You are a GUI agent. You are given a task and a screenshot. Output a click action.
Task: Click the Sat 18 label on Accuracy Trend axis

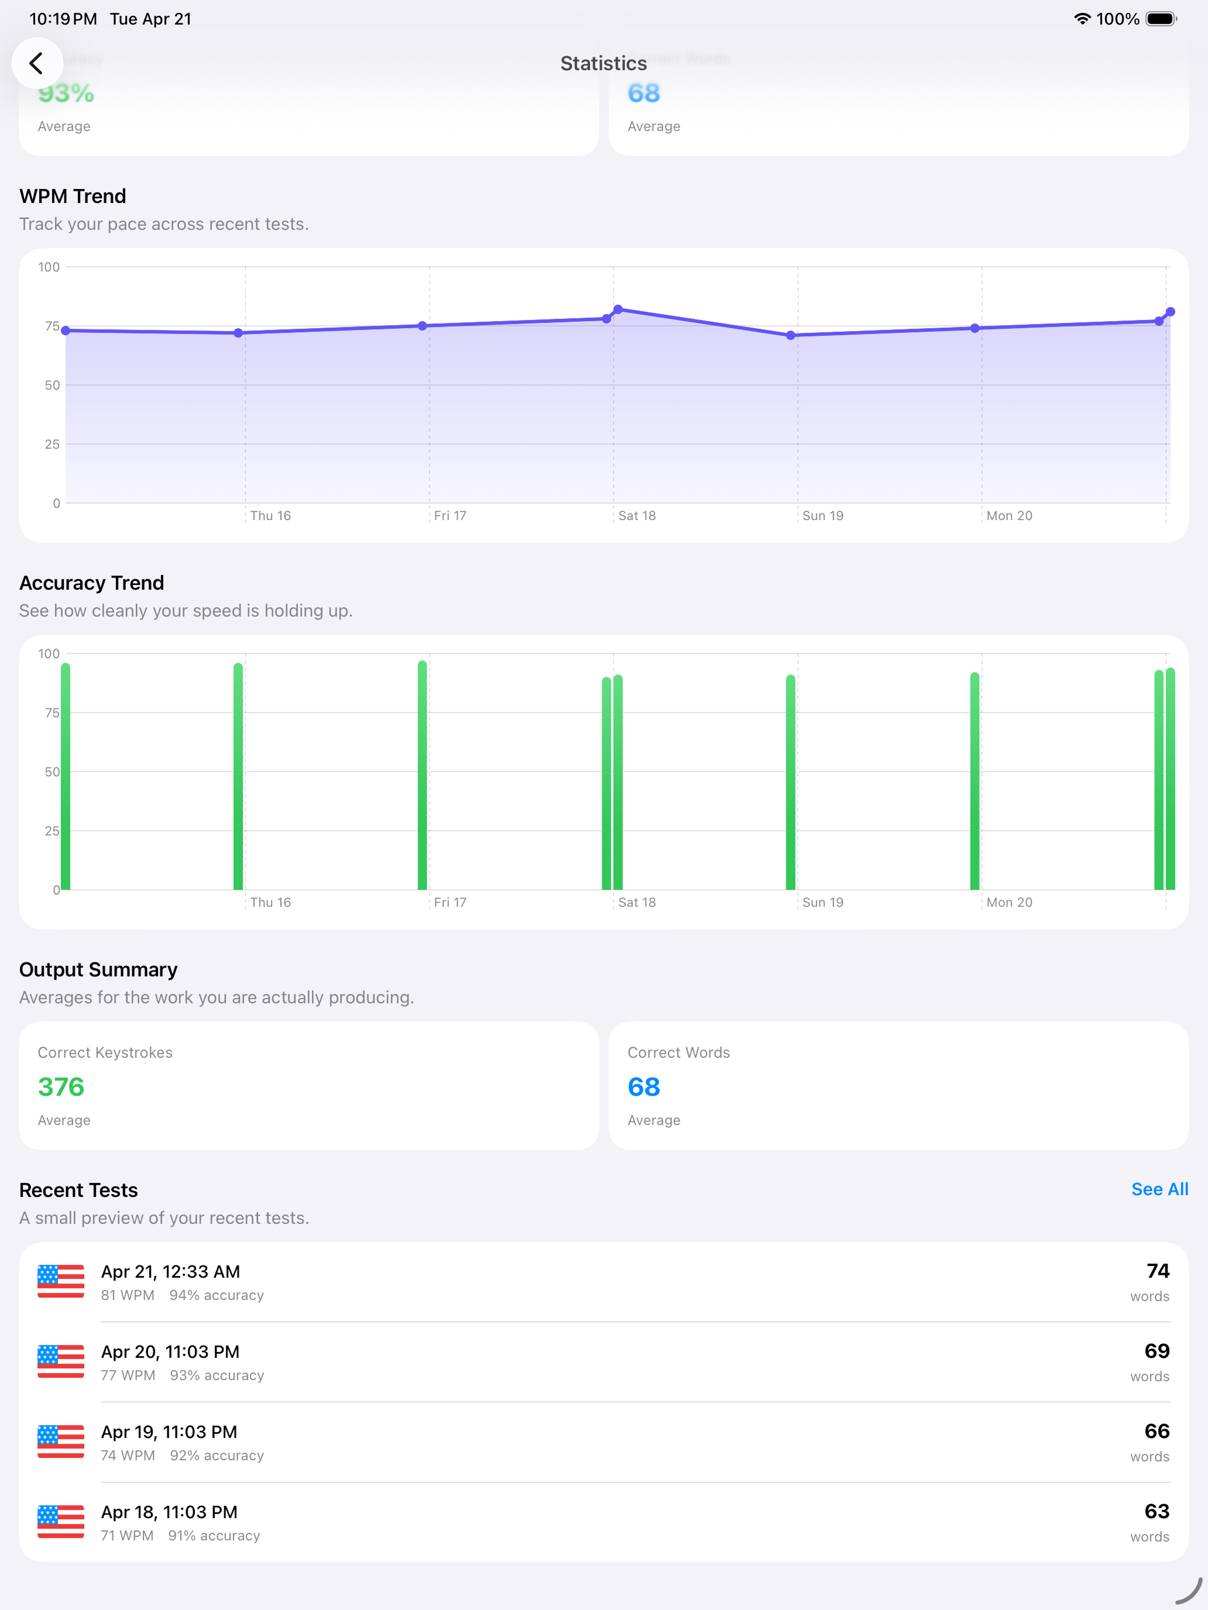pos(637,903)
